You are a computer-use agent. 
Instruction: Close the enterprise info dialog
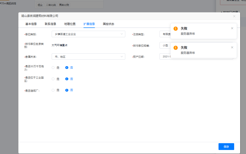[x=234, y=16]
